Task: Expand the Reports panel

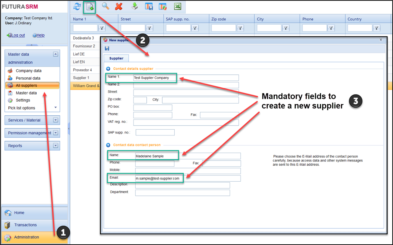Action: (55, 146)
